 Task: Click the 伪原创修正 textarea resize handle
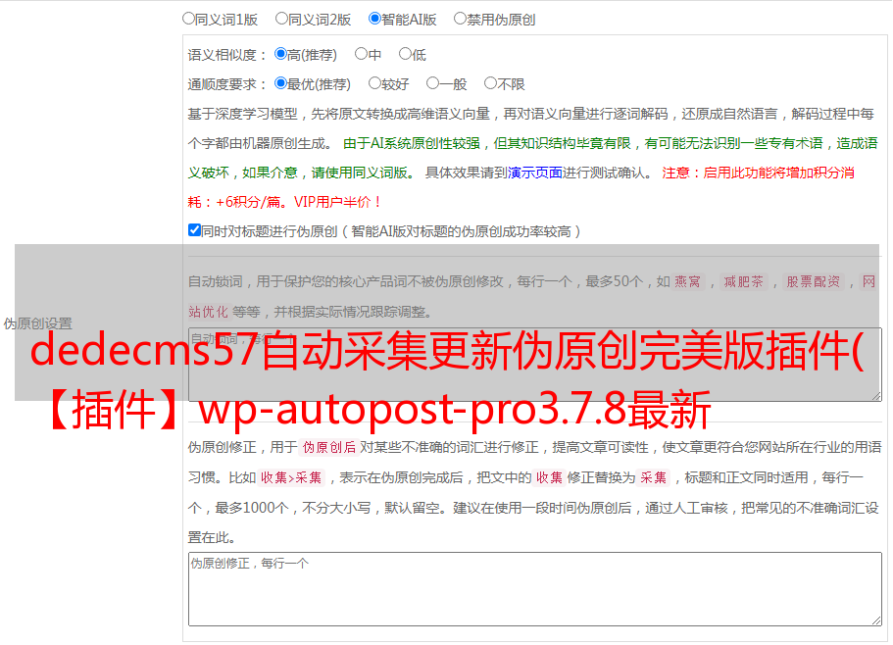click(876, 621)
